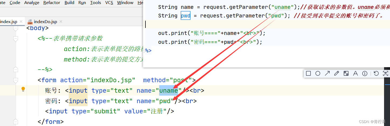Open the Refactor menu

pos(52,3)
